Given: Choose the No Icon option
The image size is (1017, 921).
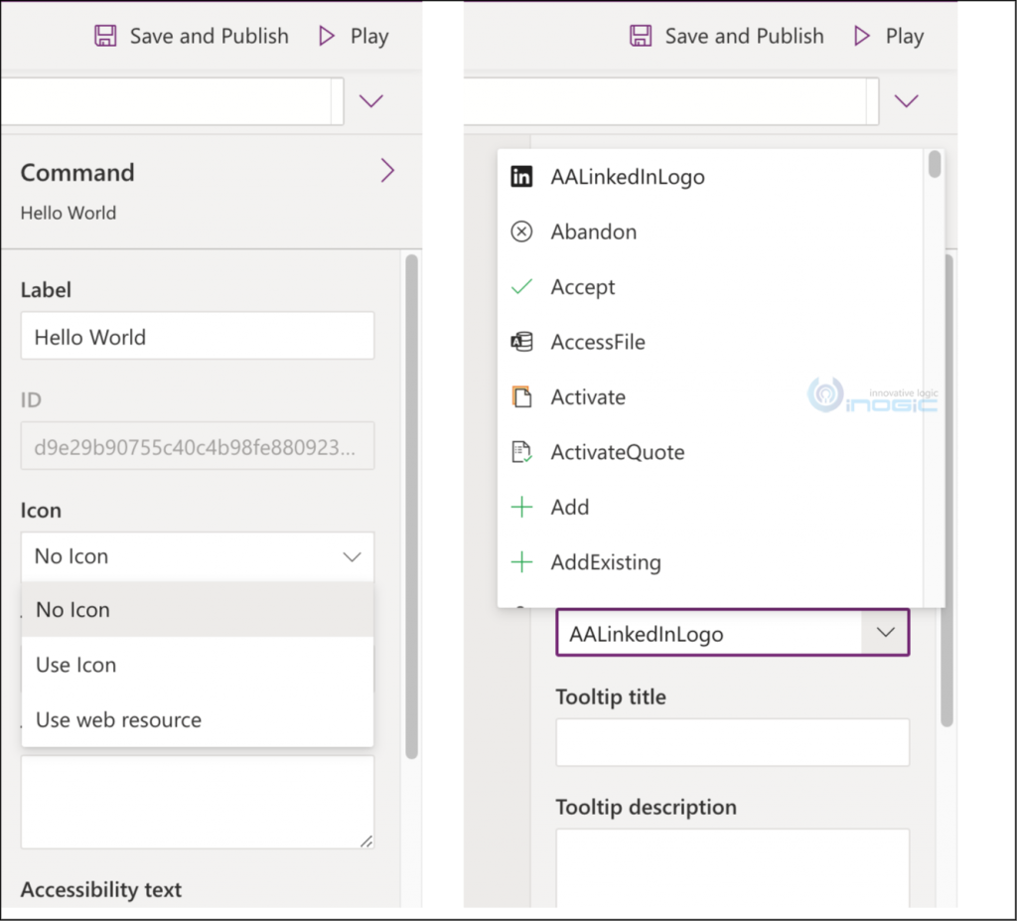Looking at the screenshot, I should [x=72, y=609].
